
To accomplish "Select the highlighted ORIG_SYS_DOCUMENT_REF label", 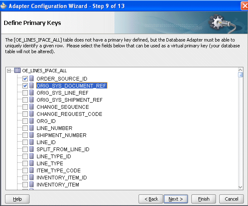I will click(x=72, y=86).
